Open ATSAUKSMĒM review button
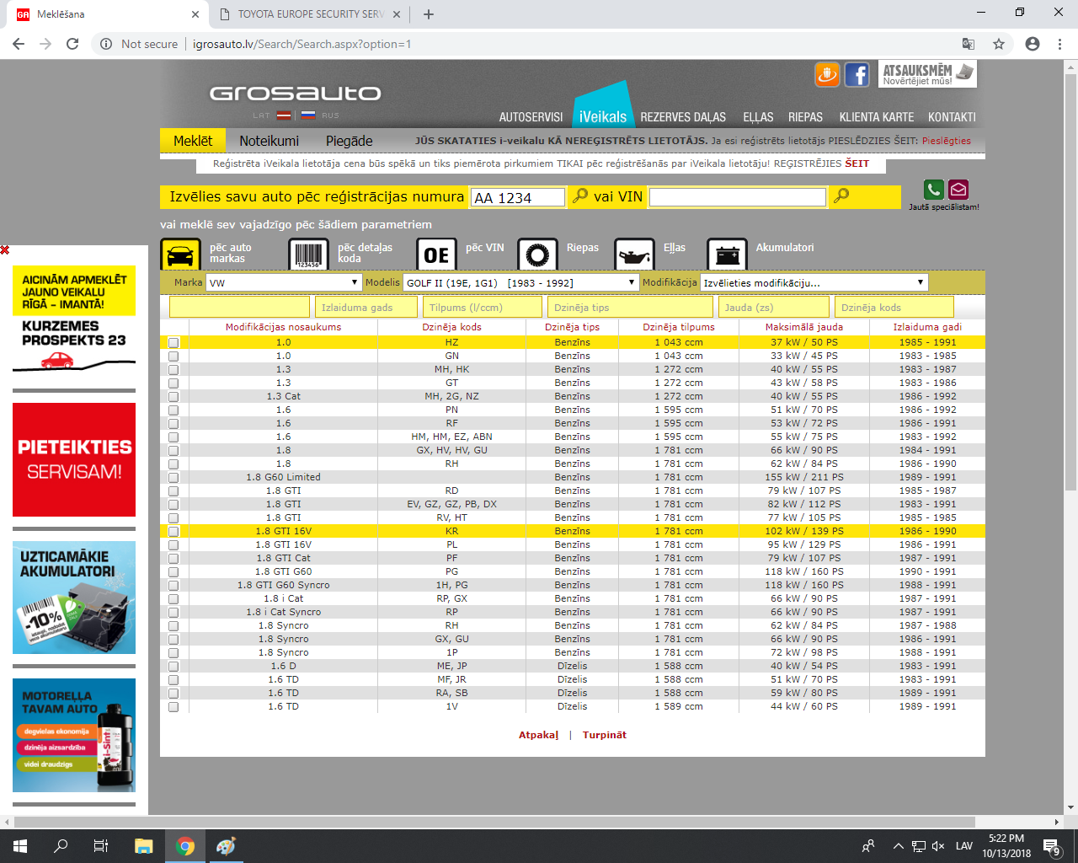1078x863 pixels. click(927, 74)
